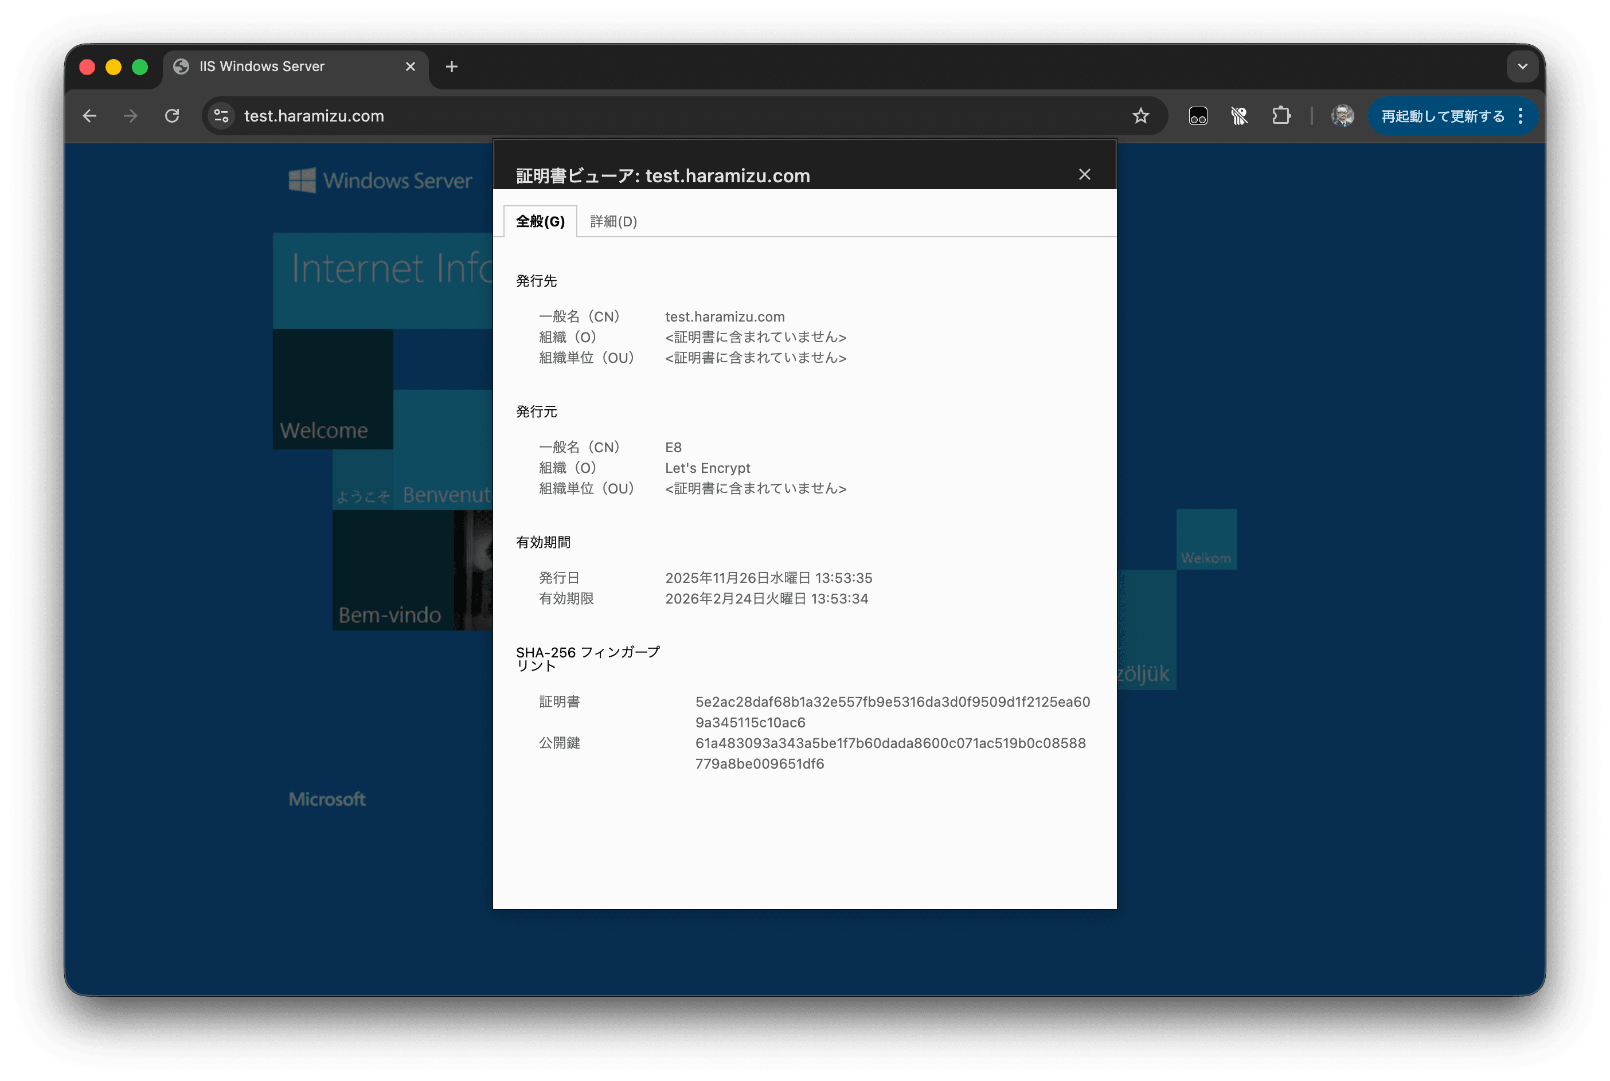Open site information icon in address bar
This screenshot has width=1610, height=1081.
221,116
